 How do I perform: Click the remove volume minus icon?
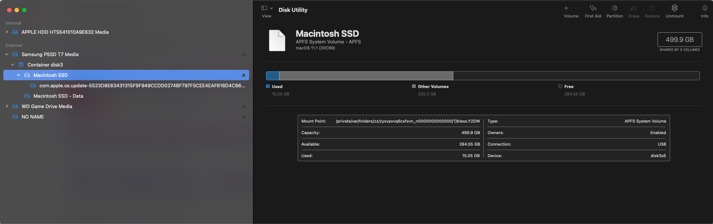tap(576, 8)
